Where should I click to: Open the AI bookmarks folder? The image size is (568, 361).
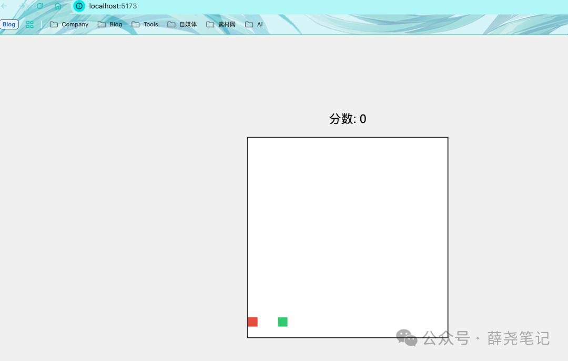[x=254, y=24]
